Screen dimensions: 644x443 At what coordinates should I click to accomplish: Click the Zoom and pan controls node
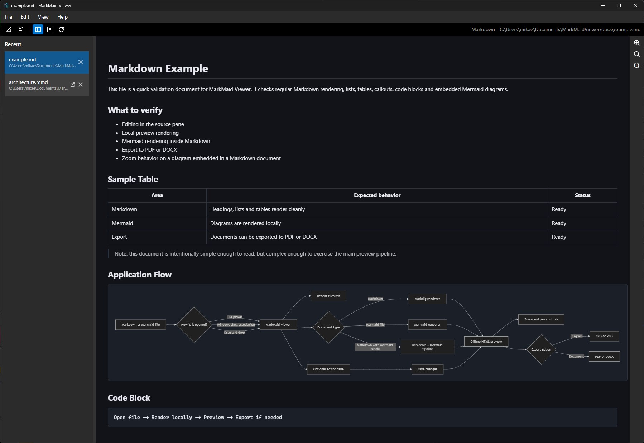pyautogui.click(x=541, y=319)
